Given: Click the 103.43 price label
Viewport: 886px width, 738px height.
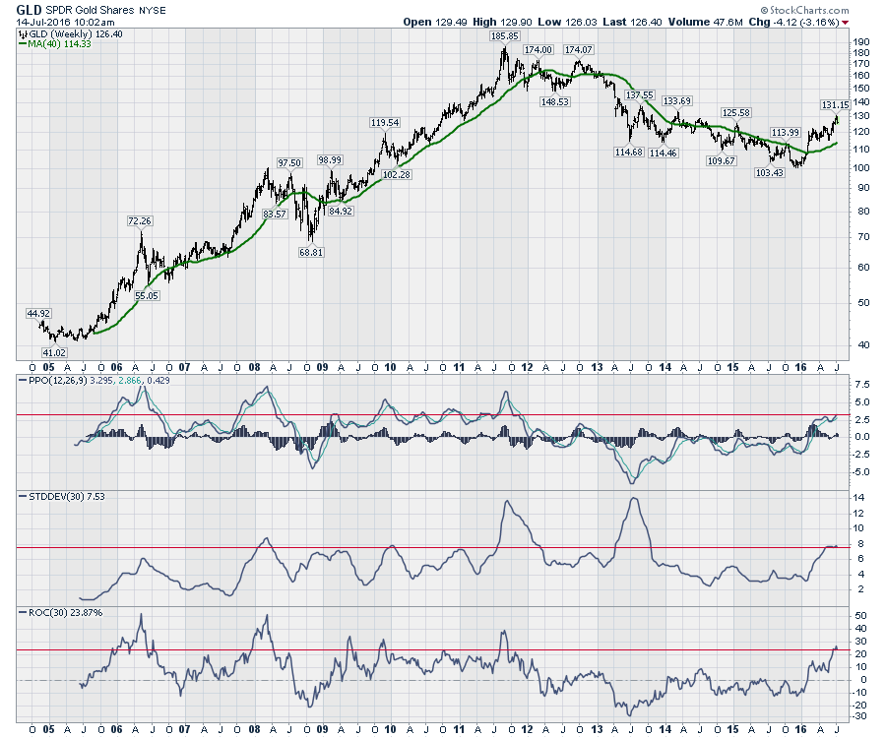Looking at the screenshot, I should click(770, 172).
